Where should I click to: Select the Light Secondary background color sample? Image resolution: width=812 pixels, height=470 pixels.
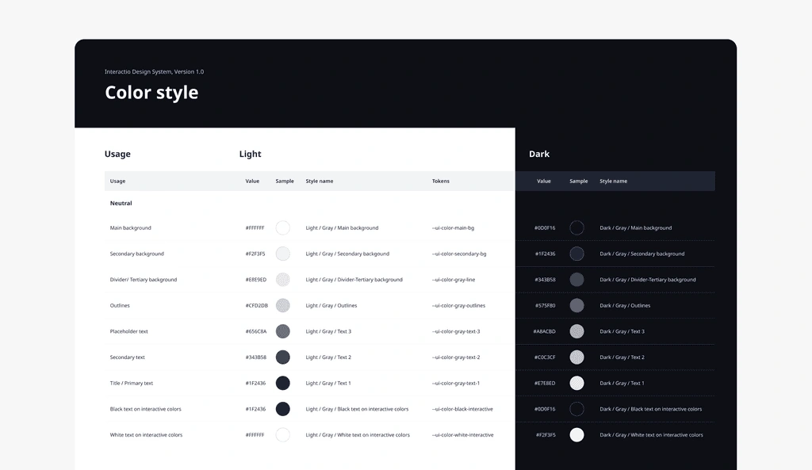click(283, 254)
